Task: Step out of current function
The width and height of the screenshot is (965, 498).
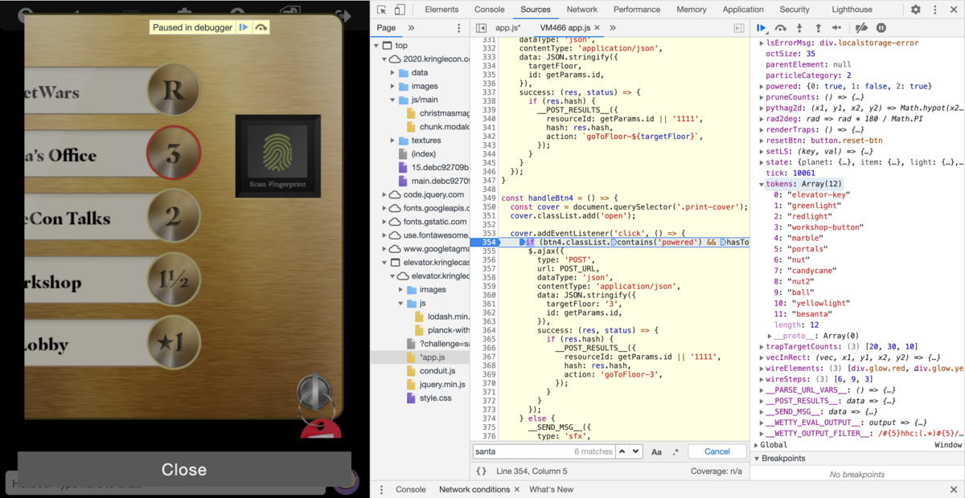Action: [818, 28]
